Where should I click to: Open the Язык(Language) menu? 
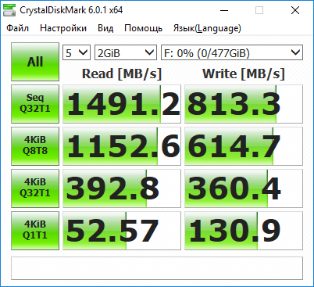(x=207, y=28)
